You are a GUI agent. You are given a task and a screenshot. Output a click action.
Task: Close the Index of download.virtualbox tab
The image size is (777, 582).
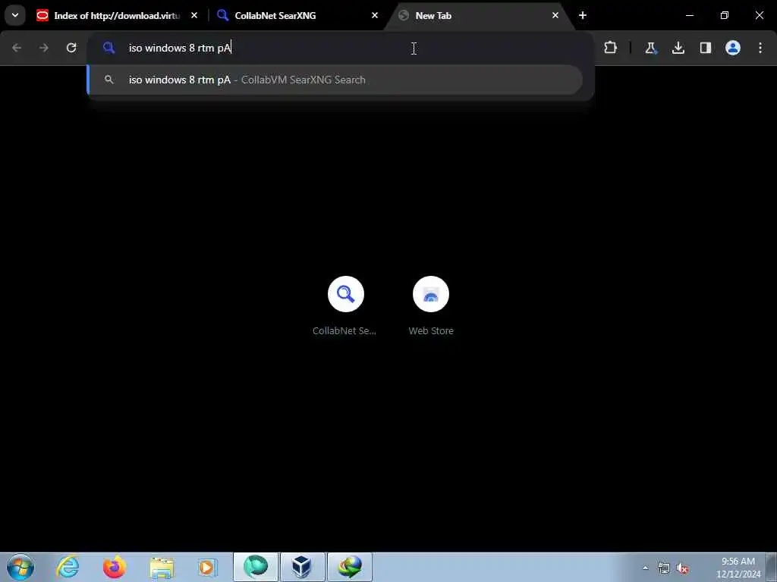194,15
